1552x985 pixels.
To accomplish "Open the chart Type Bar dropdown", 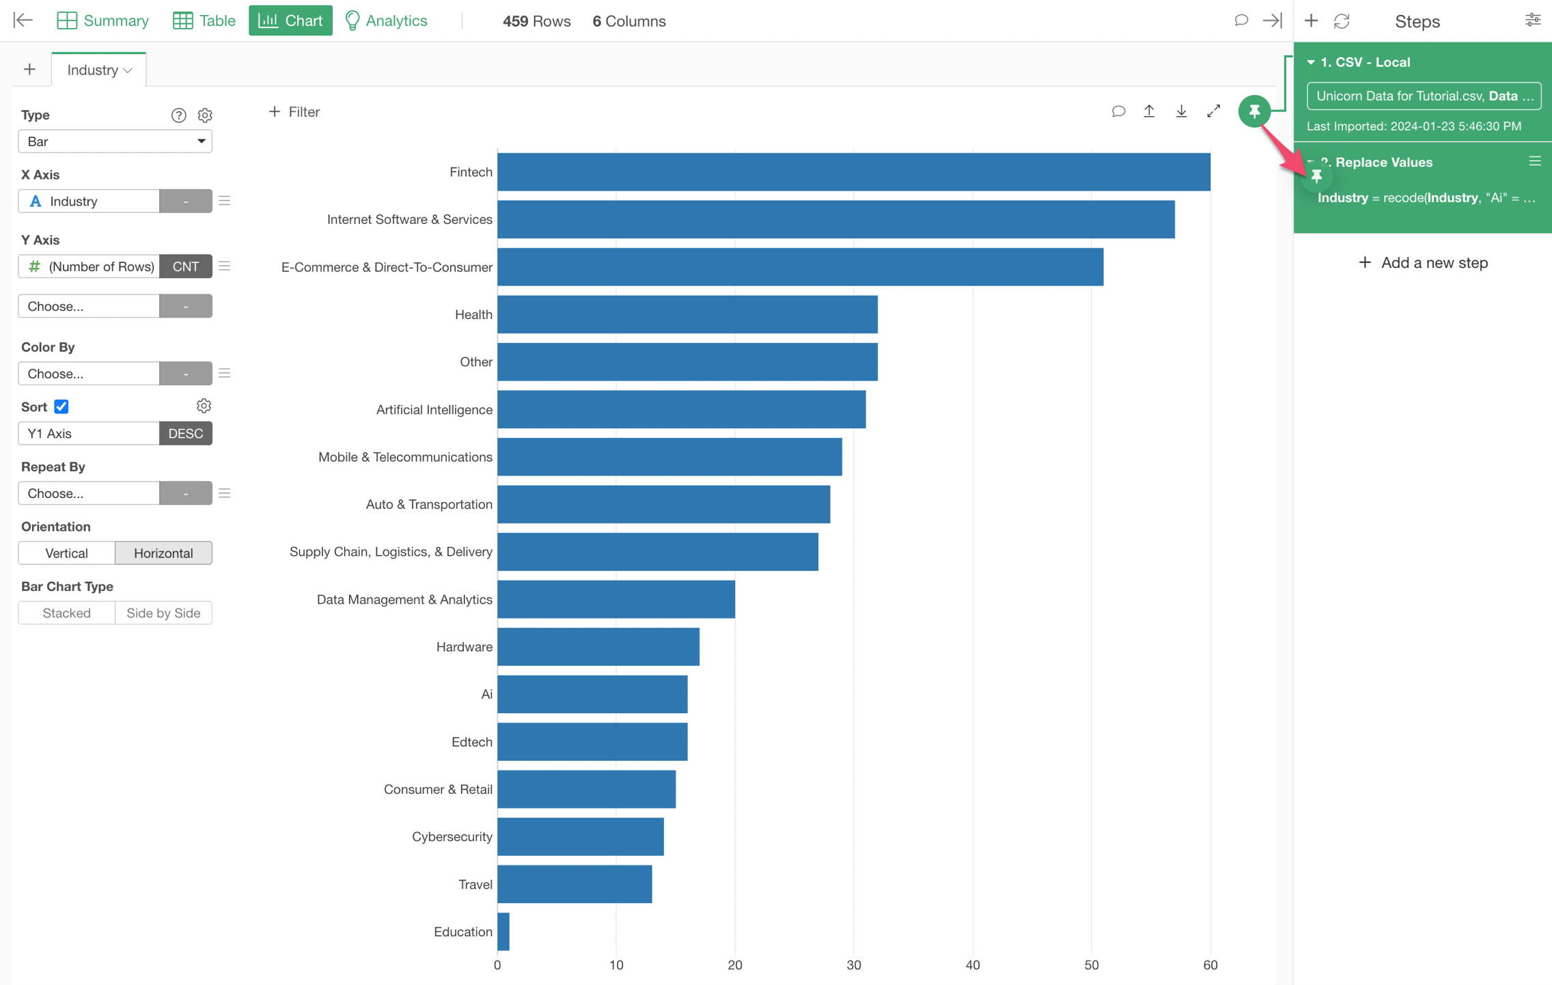I will coord(115,141).
